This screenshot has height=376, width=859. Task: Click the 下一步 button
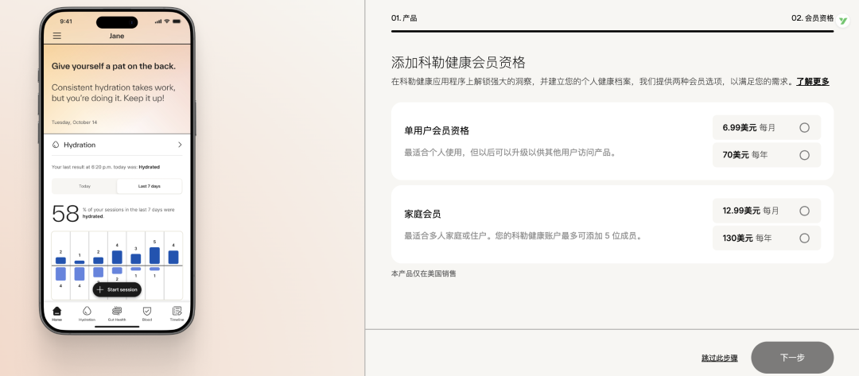(791, 358)
